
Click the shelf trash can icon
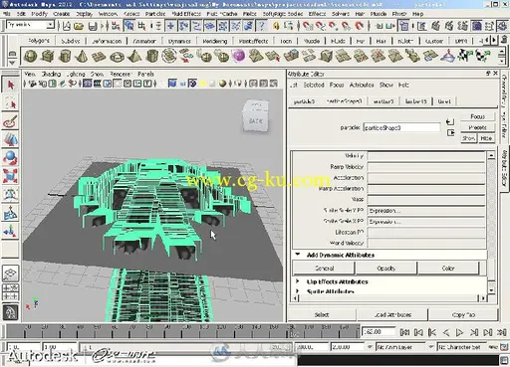click(x=504, y=40)
